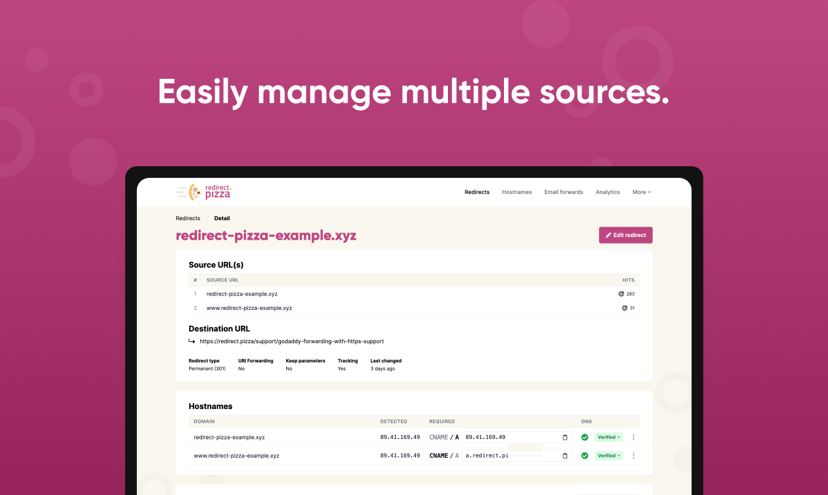Click the green check icon in the first hostname row
828x495 pixels.
pyautogui.click(x=585, y=438)
